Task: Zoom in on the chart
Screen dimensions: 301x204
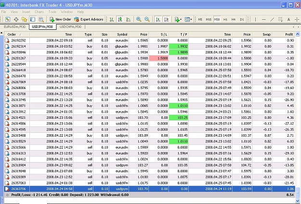Action: pos(139,19)
